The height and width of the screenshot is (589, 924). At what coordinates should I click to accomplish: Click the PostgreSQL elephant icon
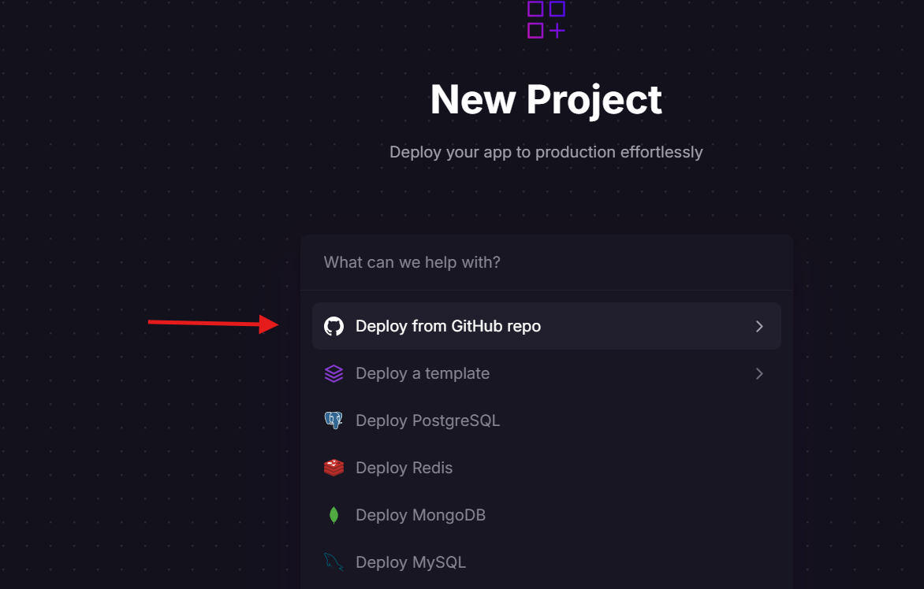[x=333, y=420]
